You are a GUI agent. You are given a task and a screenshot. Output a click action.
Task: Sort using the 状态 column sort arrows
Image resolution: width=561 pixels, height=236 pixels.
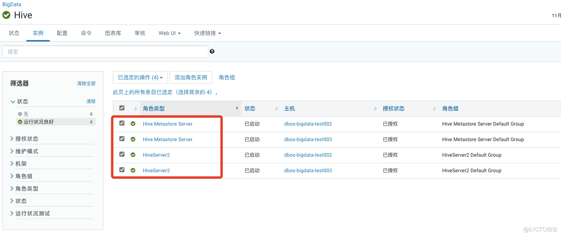[x=276, y=108]
